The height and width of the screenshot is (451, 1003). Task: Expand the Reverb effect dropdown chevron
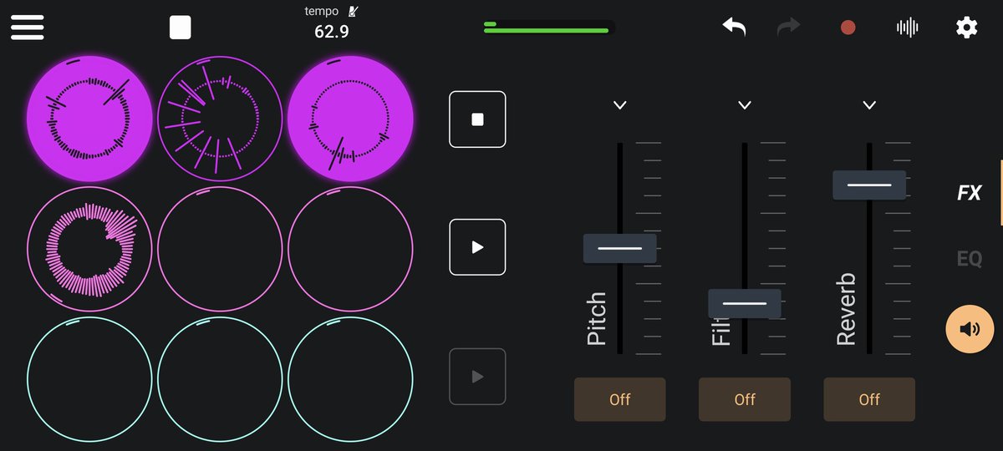pyautogui.click(x=869, y=105)
